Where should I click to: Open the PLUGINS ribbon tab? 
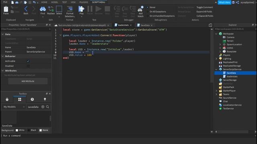point(84,2)
